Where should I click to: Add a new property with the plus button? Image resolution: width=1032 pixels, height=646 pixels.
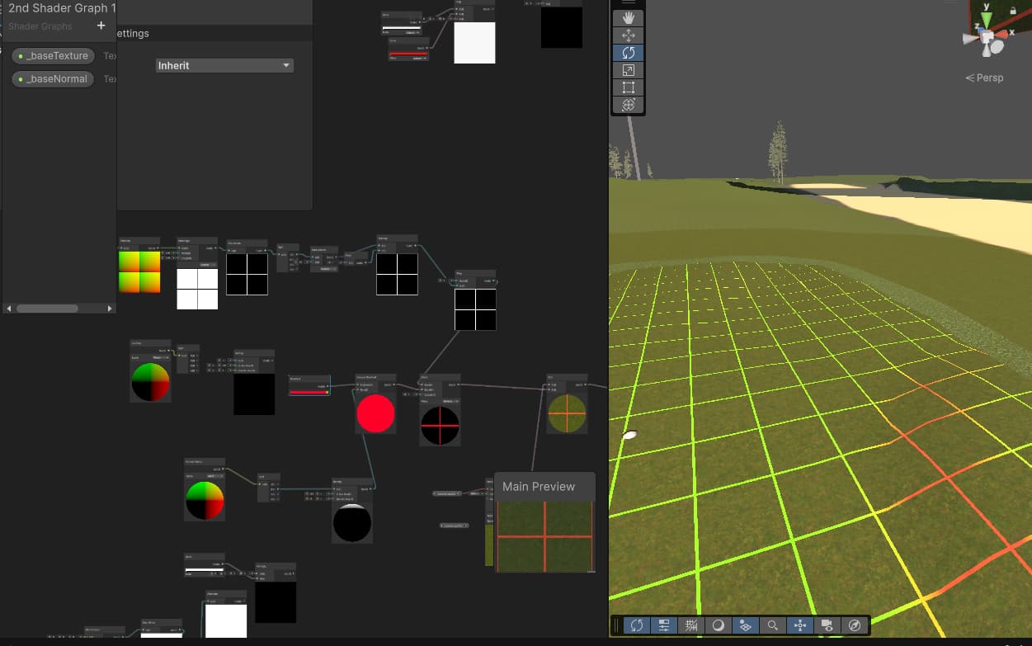(x=100, y=26)
